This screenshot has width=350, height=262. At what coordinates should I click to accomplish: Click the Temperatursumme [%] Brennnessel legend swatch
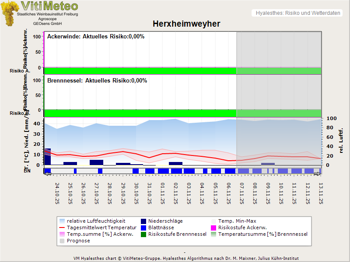pyautogui.click(x=214, y=234)
